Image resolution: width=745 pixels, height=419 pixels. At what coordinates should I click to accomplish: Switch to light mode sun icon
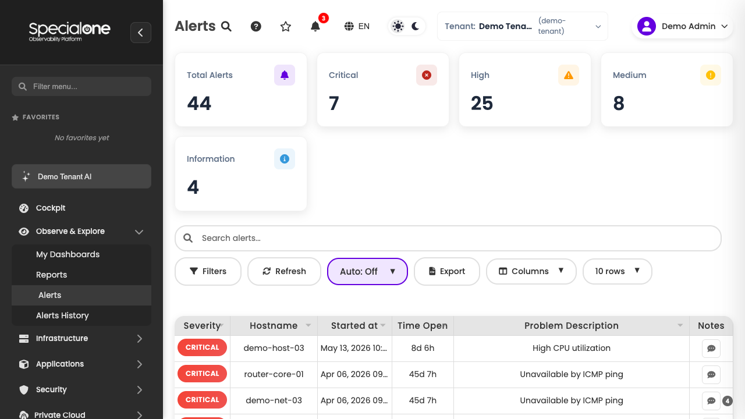click(x=398, y=26)
